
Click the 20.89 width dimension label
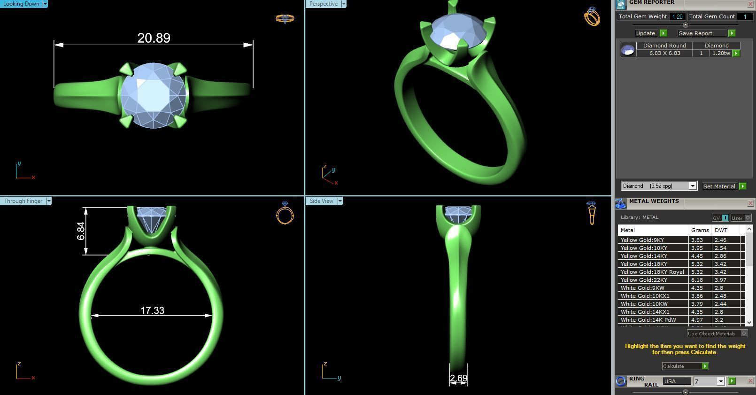tap(154, 38)
